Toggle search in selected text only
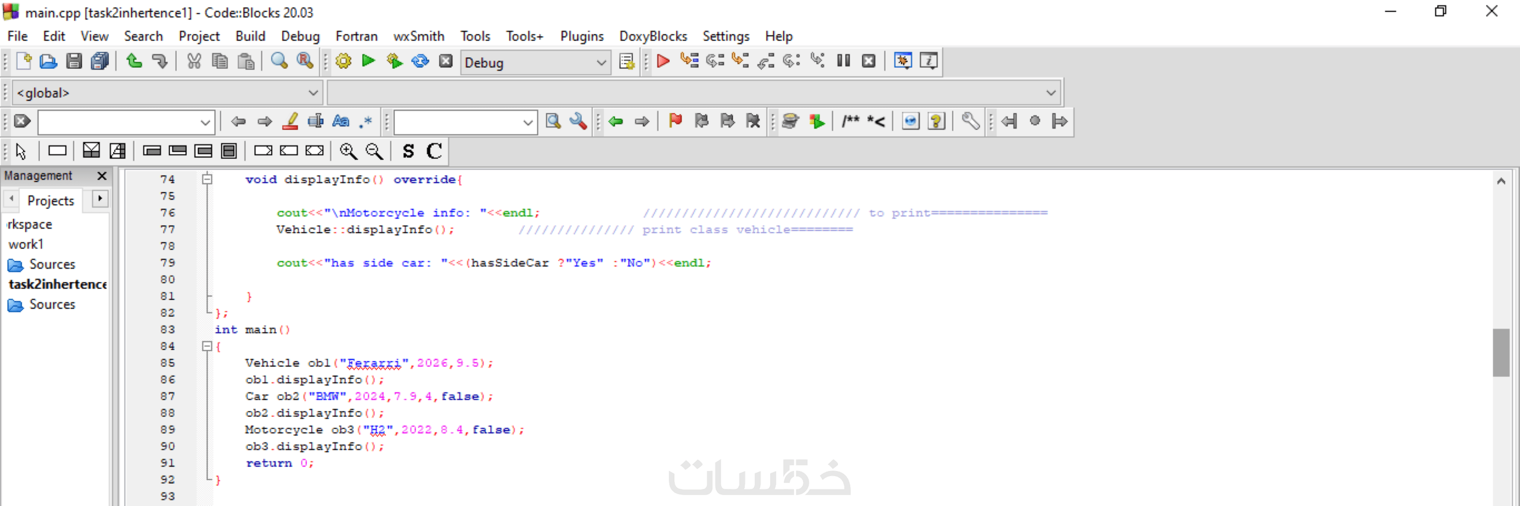Screen dimensions: 1520x506 click(x=315, y=121)
